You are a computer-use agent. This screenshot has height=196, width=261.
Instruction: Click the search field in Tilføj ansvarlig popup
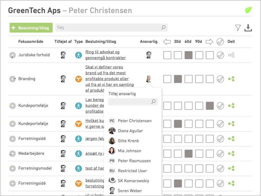[133, 102]
